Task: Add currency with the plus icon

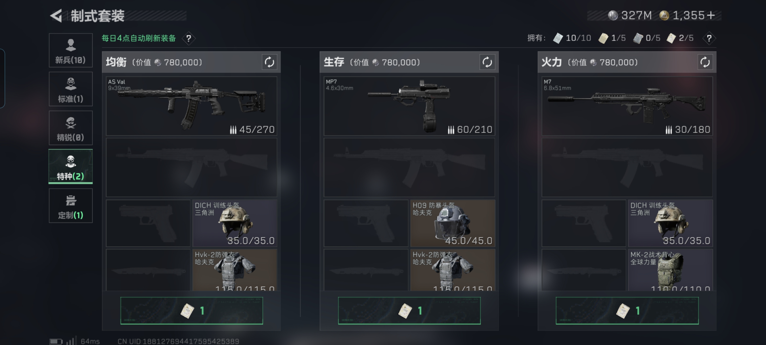Action: pos(711,15)
